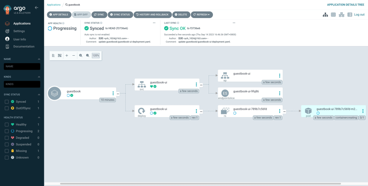Click the 120% zoom level indicator
The width and height of the screenshot is (368, 186).
click(x=96, y=56)
